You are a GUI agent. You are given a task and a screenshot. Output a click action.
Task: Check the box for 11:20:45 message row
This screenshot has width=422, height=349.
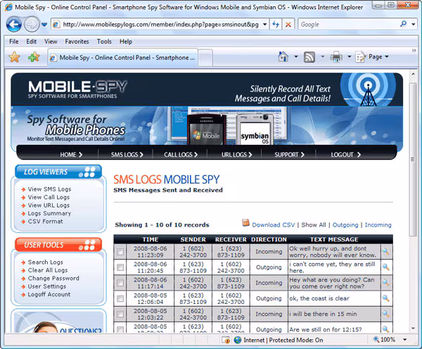coord(120,267)
